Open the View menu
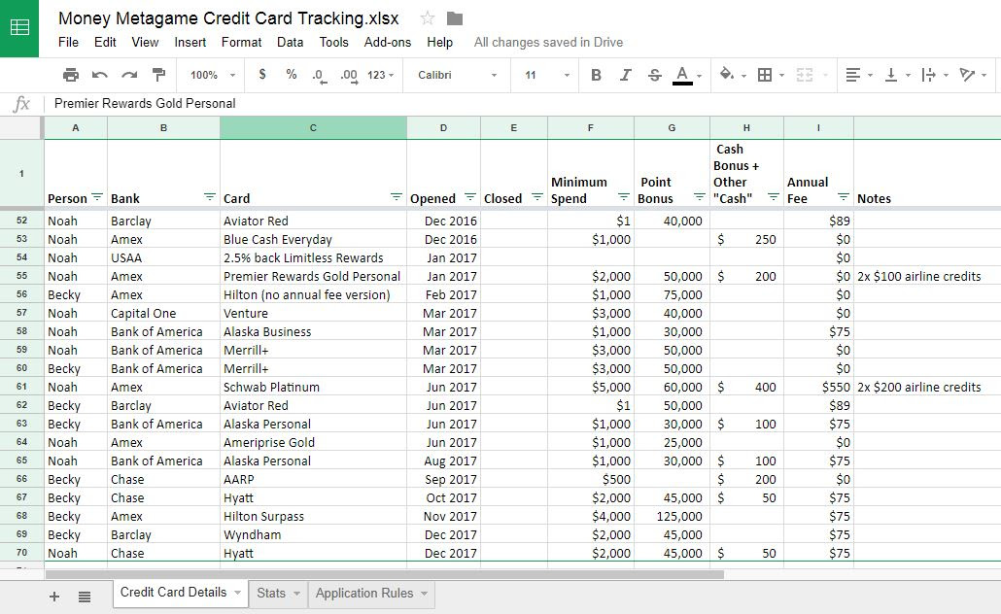 tap(145, 42)
